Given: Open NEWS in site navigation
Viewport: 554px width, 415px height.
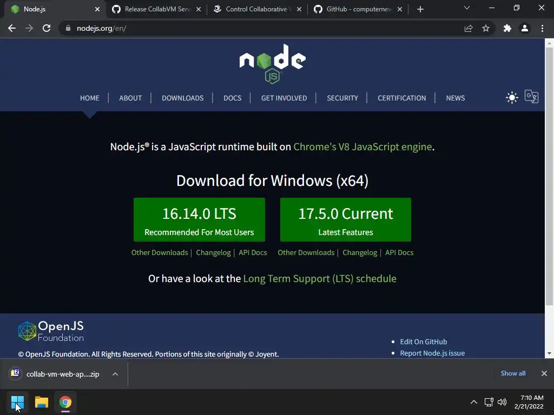Looking at the screenshot, I should coord(456,98).
